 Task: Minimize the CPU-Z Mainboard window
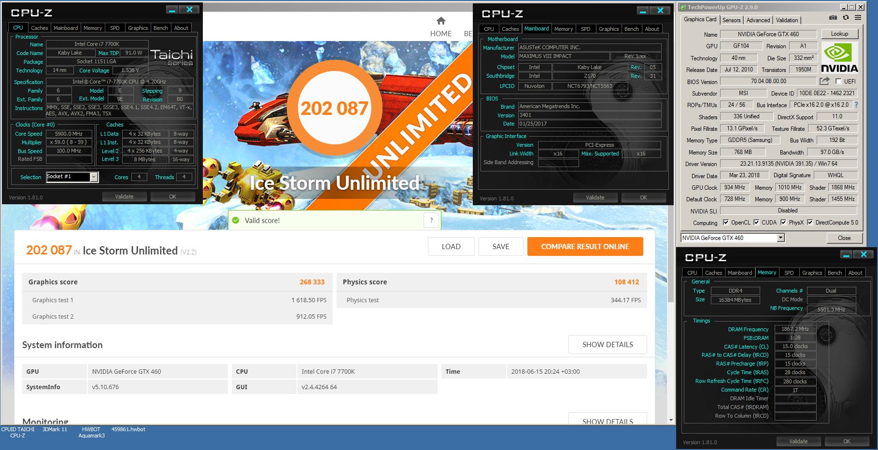coord(642,11)
